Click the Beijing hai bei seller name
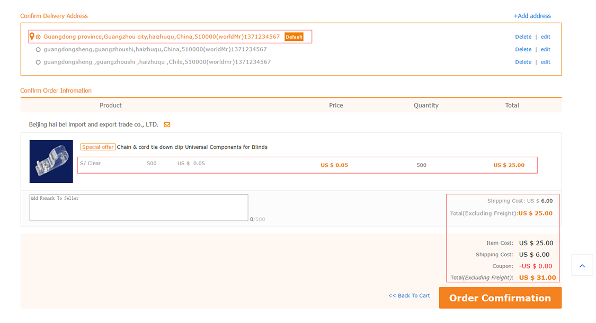The width and height of the screenshot is (596, 323). click(x=93, y=124)
